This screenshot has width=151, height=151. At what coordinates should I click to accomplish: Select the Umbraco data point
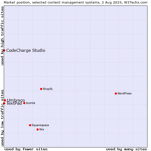click(x=5, y=100)
